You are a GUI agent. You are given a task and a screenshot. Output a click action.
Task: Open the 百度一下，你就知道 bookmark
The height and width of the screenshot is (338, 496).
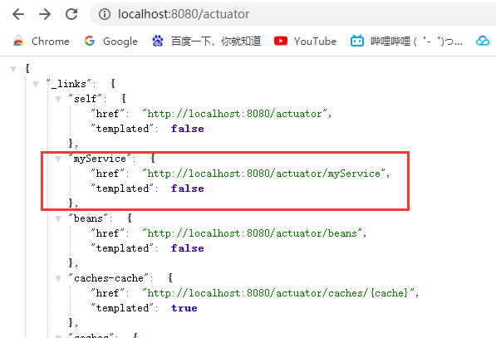pyautogui.click(x=206, y=41)
